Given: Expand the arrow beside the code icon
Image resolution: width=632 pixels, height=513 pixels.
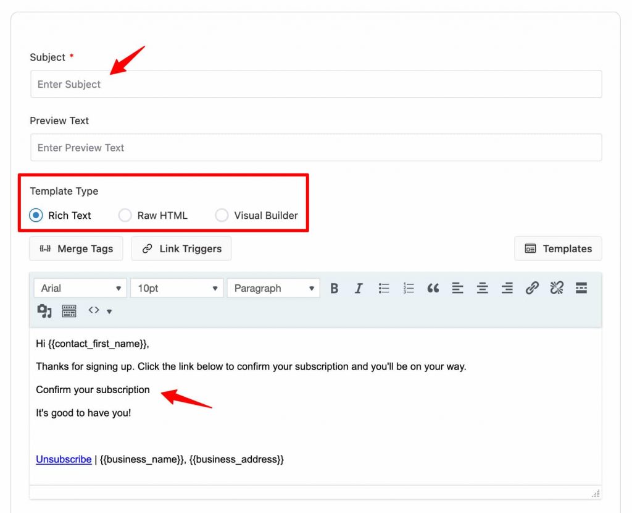Looking at the screenshot, I should coord(109,312).
